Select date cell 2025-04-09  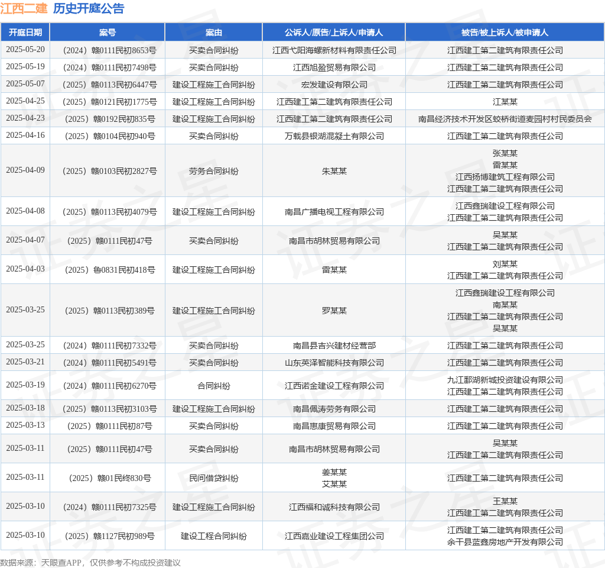coord(25,170)
